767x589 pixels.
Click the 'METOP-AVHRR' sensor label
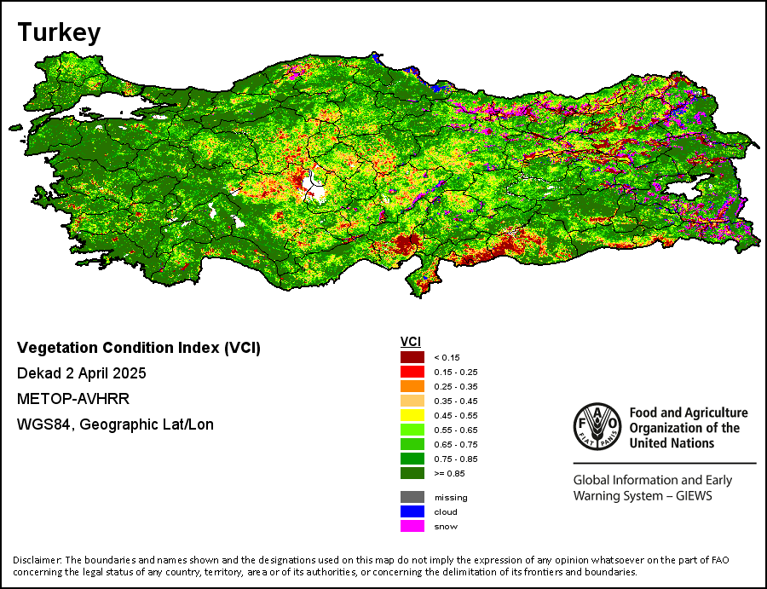[73, 399]
